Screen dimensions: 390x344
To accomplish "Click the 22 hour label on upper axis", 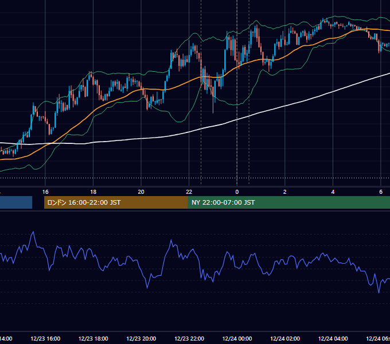I will click(x=189, y=192).
